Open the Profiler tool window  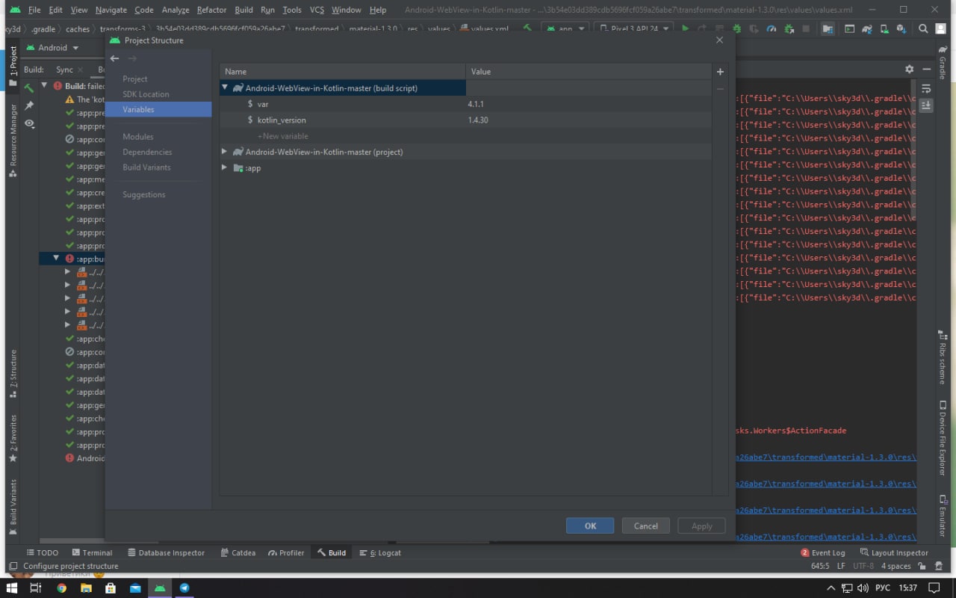point(286,552)
